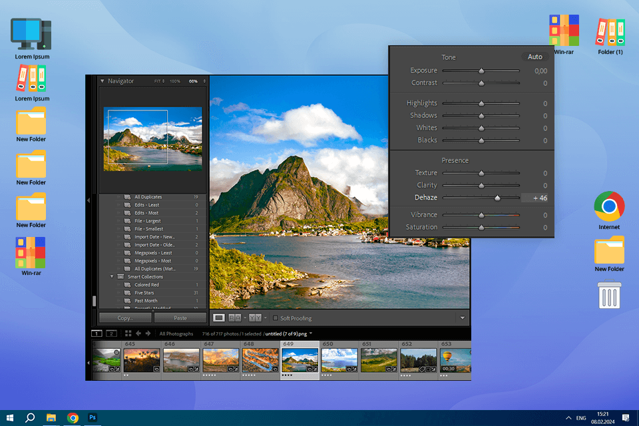Go back with filmstrip left arrow
639x426 pixels.
(x=138, y=333)
